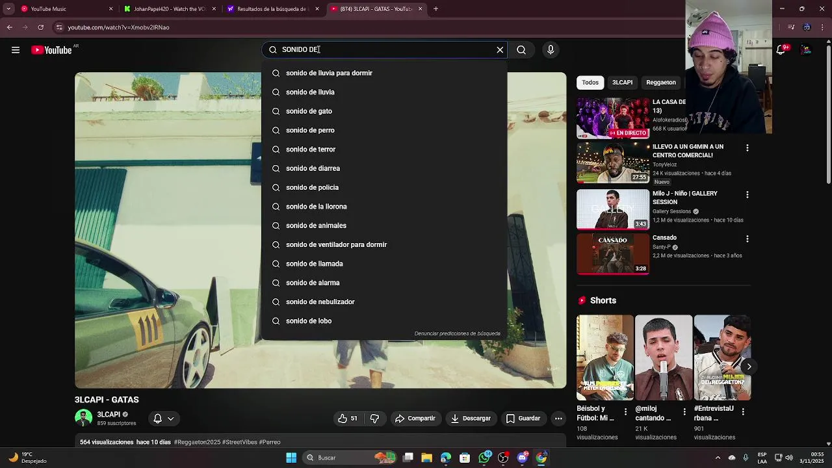Open the three-dot more actions menu
Viewport: 832px width, 468px height.
coord(558,419)
